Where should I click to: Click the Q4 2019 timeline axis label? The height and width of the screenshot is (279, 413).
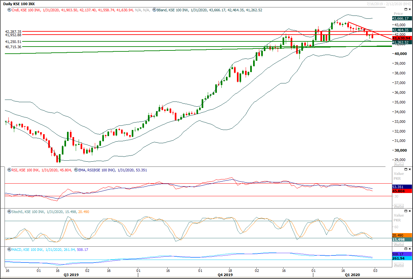point(225,275)
